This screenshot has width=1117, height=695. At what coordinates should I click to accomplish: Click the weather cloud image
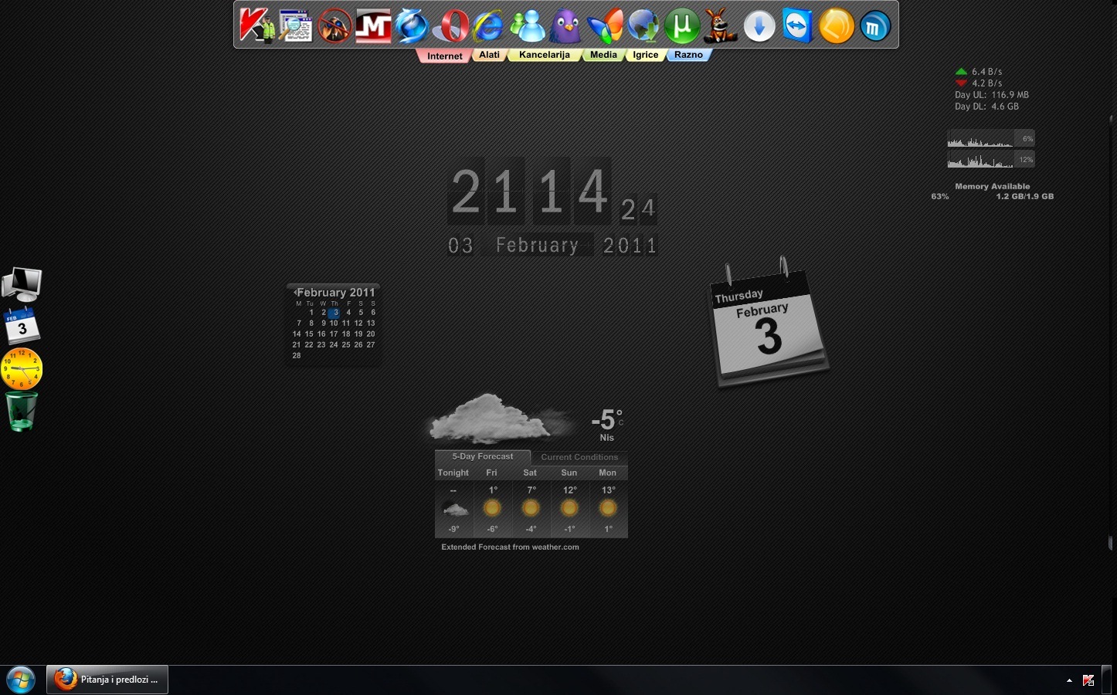click(x=500, y=419)
